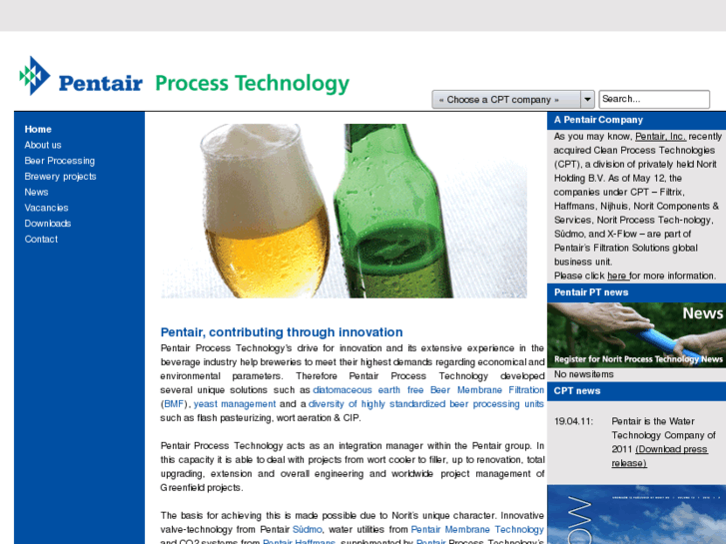Follow diversity of highly standardized beer processing units link

[x=426, y=403]
